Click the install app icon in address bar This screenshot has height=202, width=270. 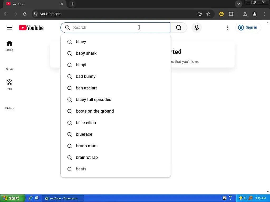click(200, 14)
